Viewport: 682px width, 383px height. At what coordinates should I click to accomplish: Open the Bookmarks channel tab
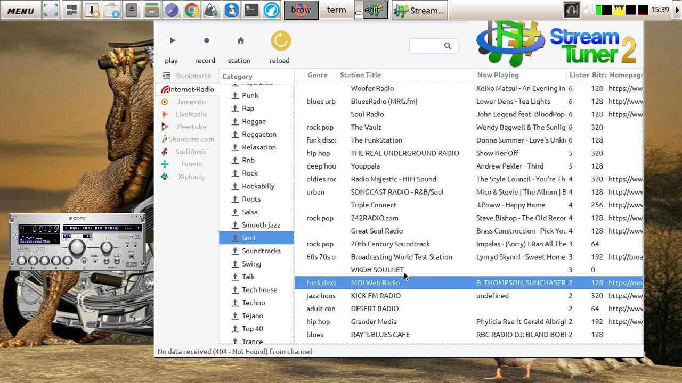186,76
